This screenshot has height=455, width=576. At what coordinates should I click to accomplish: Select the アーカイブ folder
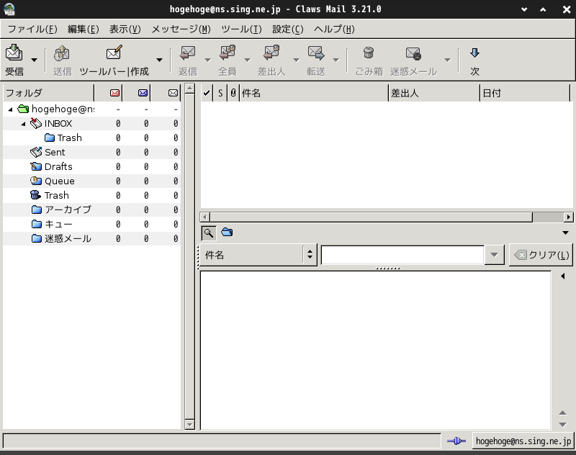[68, 210]
